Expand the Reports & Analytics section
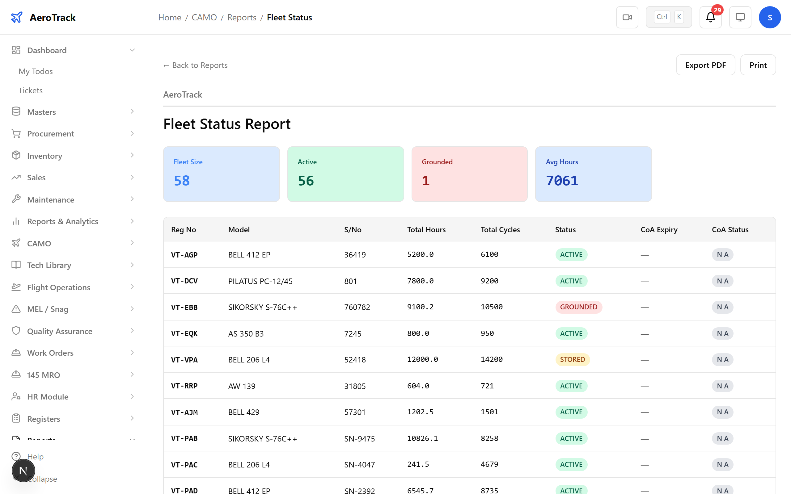This screenshot has width=791, height=494. pos(132,221)
